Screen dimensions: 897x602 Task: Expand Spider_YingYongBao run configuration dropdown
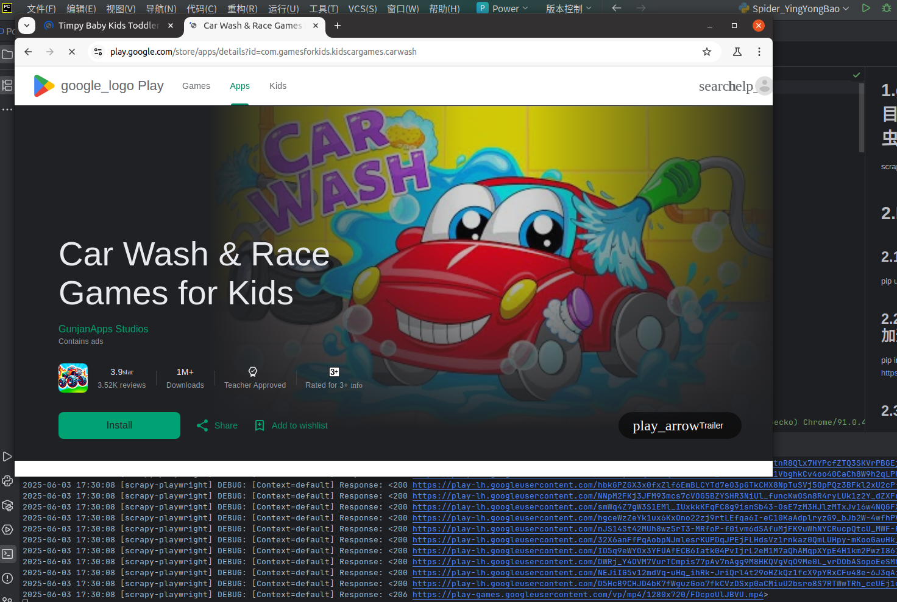click(794, 9)
